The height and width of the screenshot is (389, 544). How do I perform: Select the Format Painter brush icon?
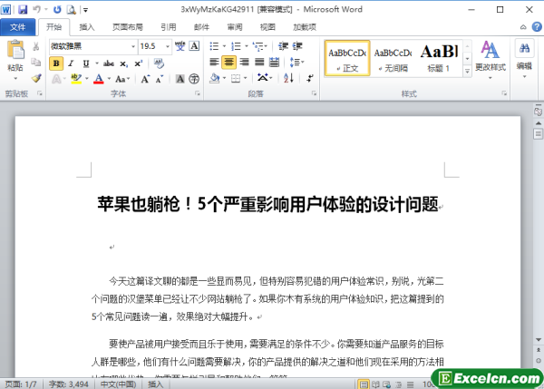pyautogui.click(x=35, y=79)
